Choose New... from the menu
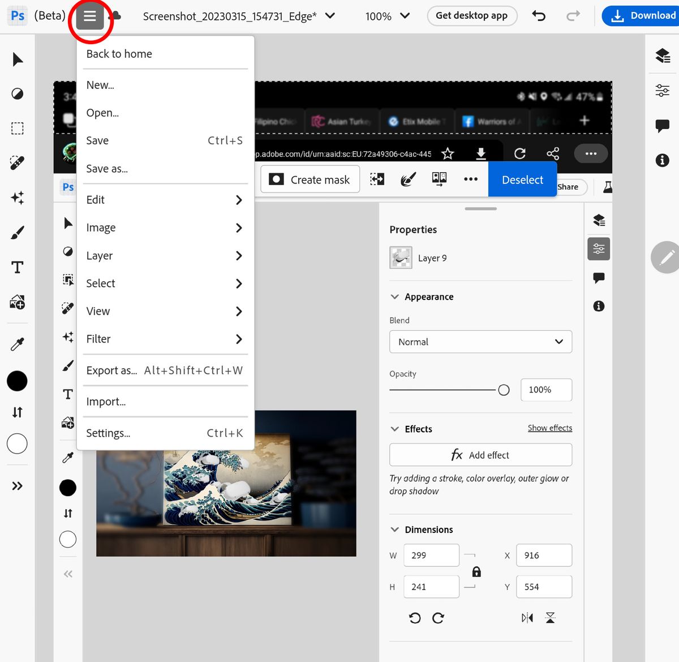679x662 pixels. 165,85
